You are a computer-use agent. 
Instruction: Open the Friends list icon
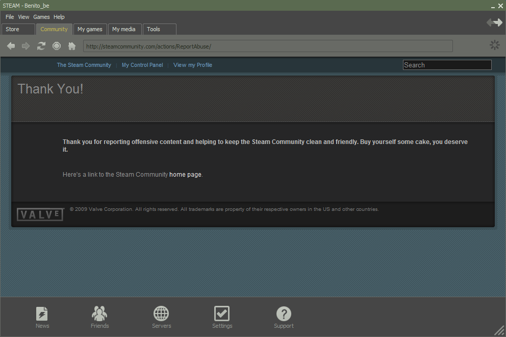click(99, 318)
